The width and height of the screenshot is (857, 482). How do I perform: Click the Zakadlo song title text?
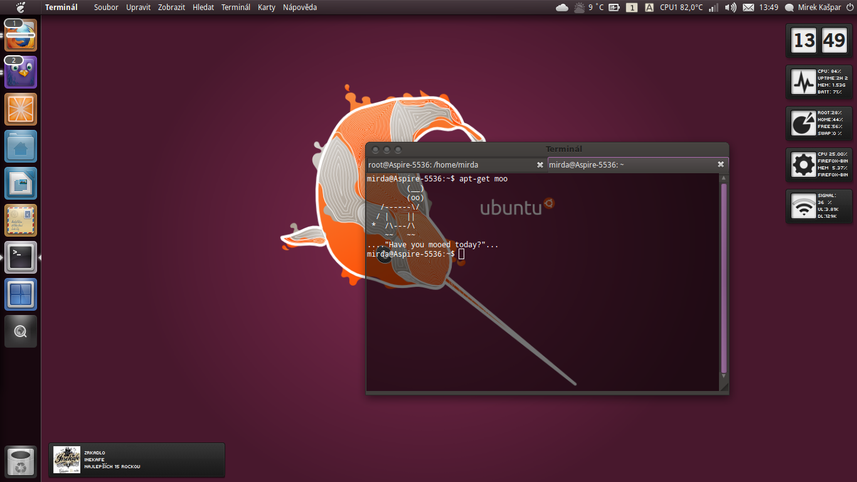[x=95, y=453]
